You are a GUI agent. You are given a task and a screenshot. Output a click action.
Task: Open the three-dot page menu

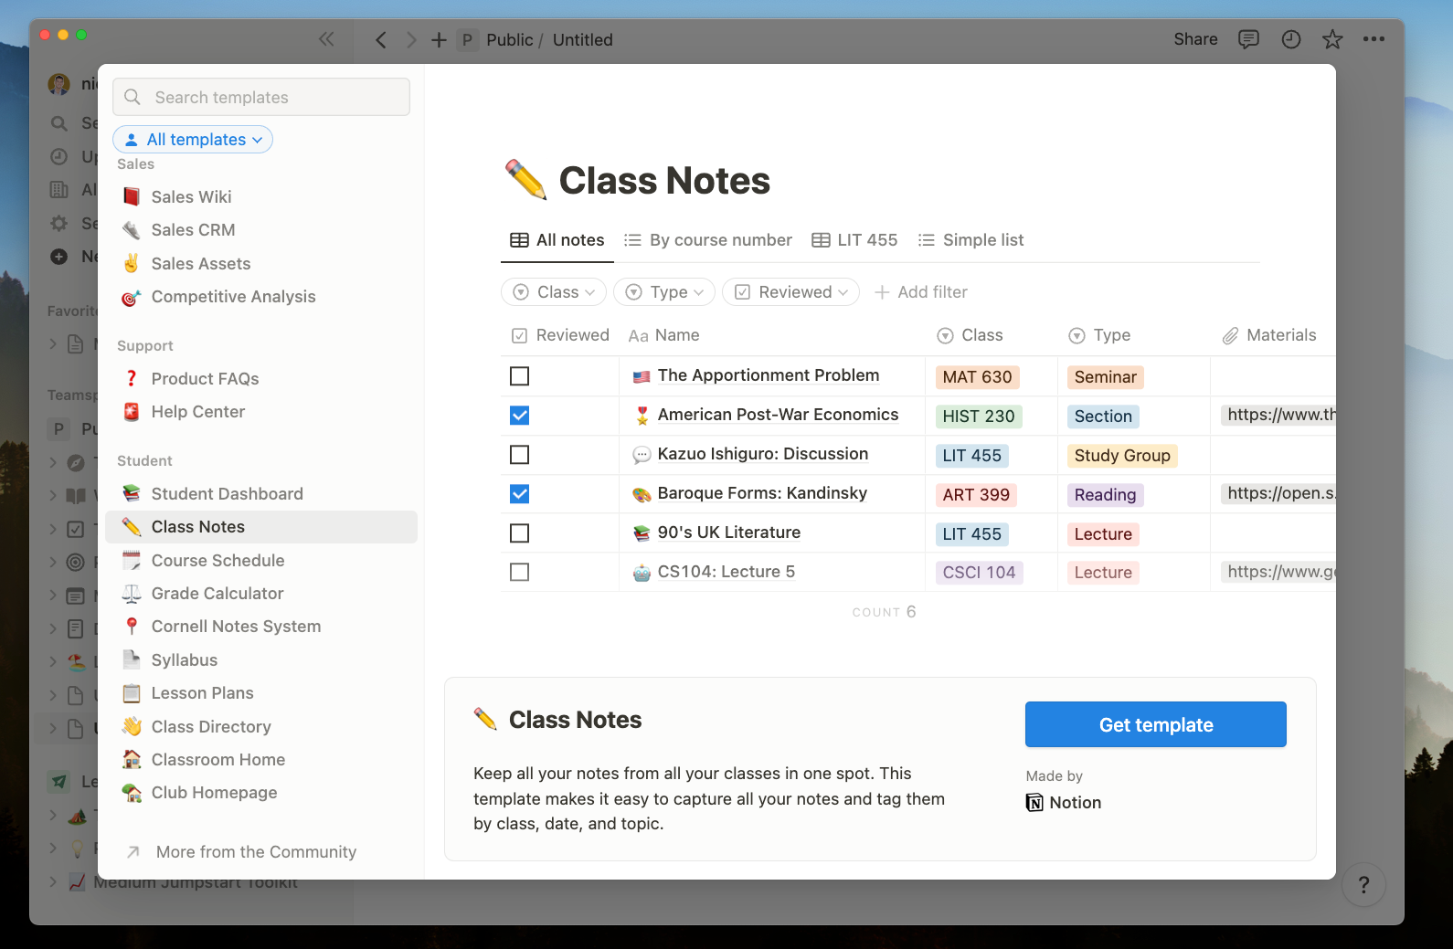click(1373, 39)
